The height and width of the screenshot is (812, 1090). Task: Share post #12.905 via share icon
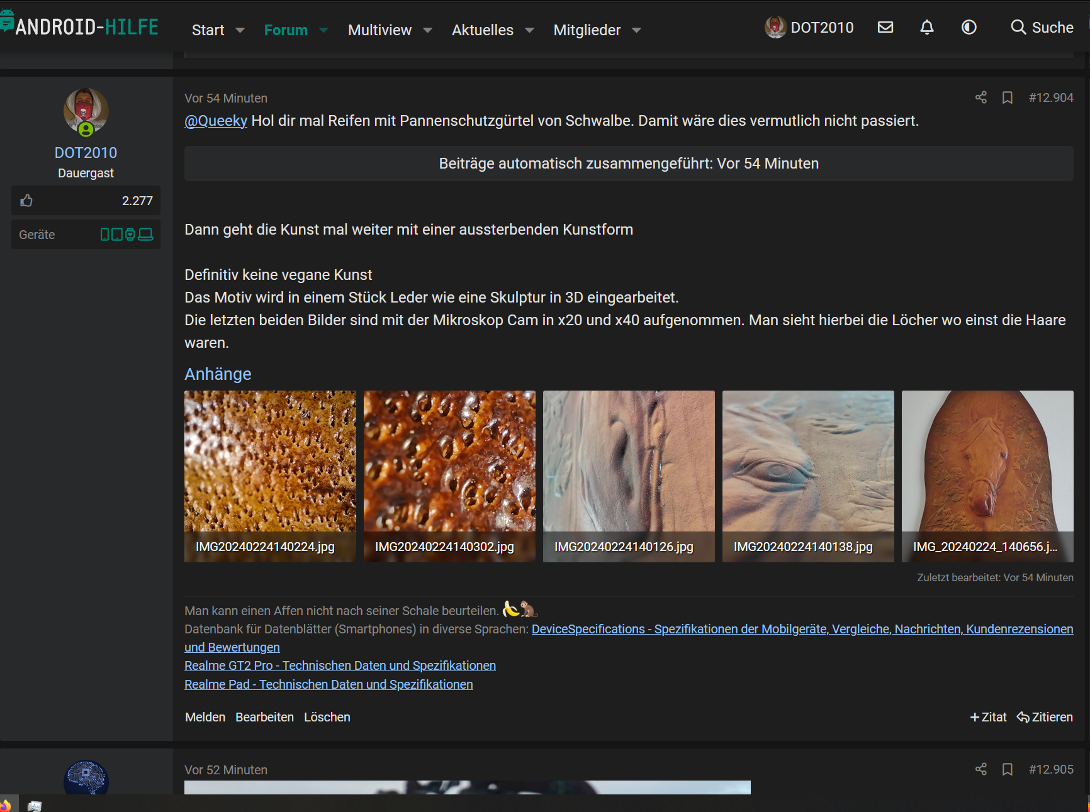pos(980,769)
